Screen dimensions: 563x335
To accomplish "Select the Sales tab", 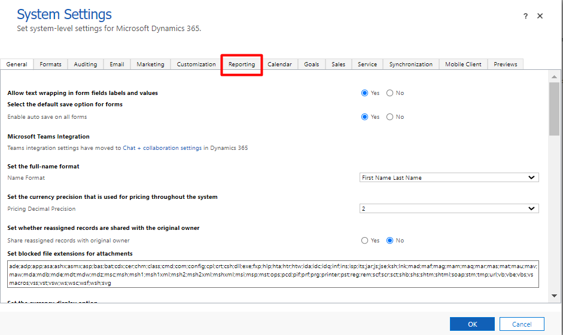I will (x=338, y=64).
